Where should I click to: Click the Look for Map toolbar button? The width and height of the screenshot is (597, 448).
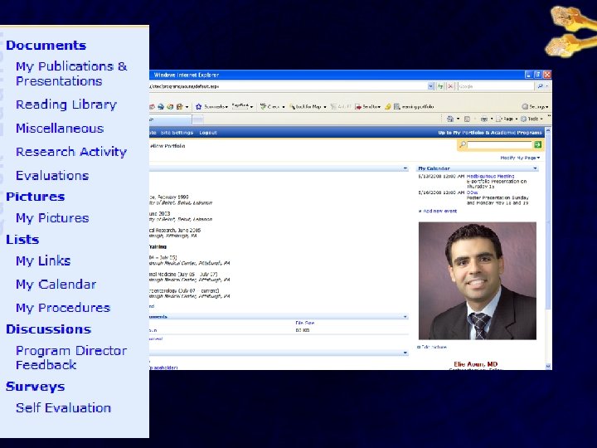click(x=308, y=107)
